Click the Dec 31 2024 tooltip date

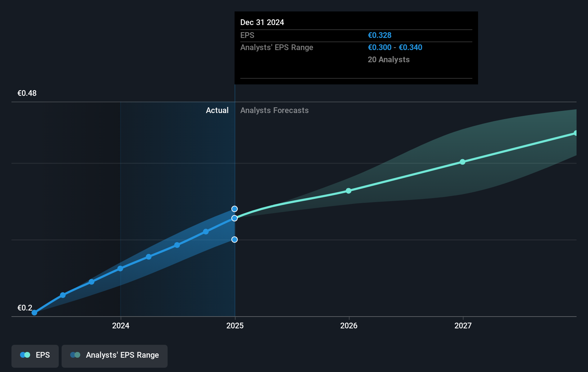click(x=262, y=22)
